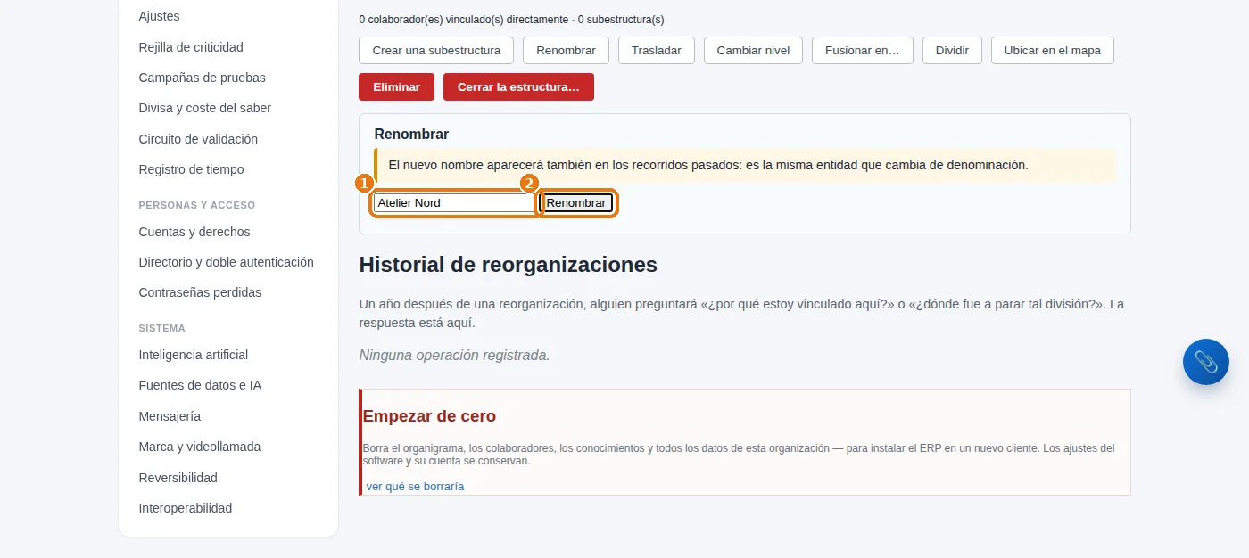1249x558 pixels.
Task: Confirm rename with Renombrar next to the field
Action: [576, 203]
